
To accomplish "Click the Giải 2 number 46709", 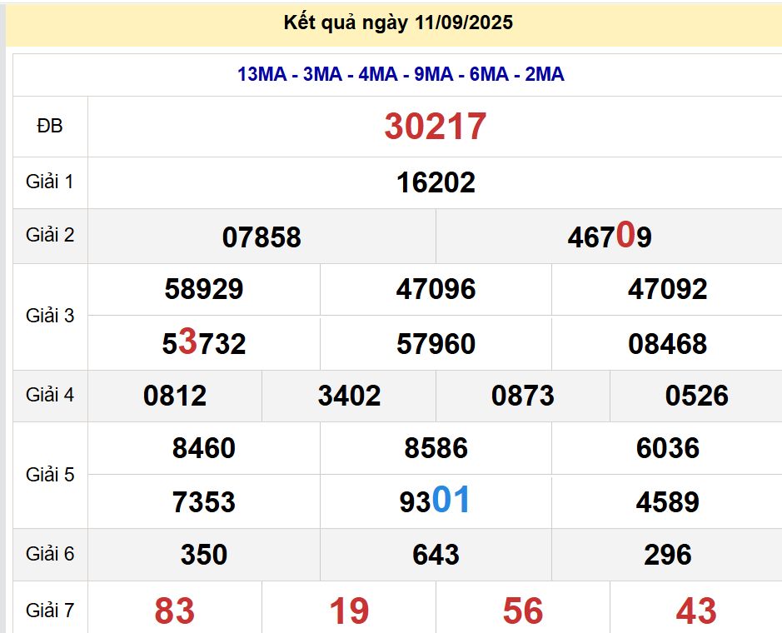I will (x=609, y=237).
